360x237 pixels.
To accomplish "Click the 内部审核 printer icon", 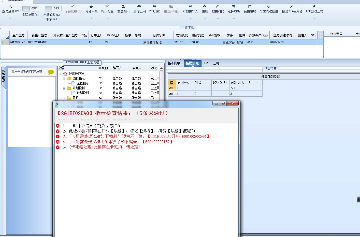I will click(91, 6).
